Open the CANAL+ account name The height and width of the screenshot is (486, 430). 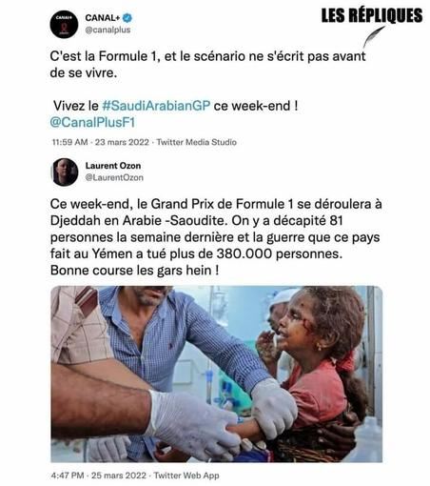[103, 18]
